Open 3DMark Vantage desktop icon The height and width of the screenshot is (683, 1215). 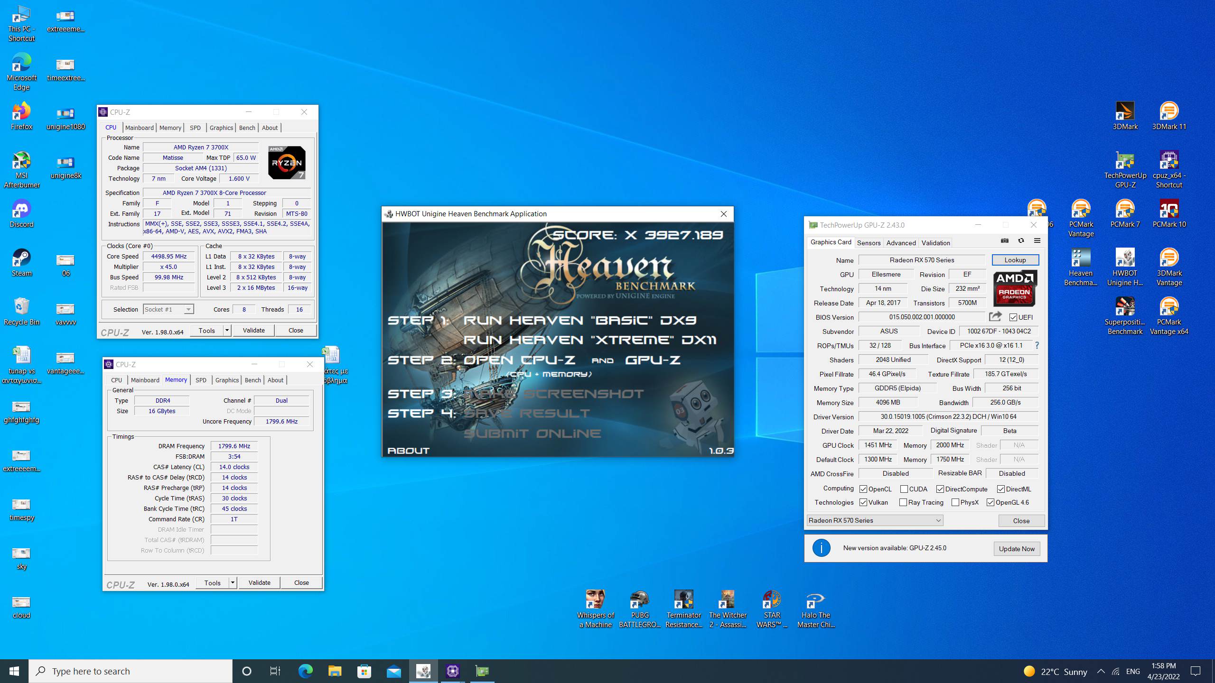(x=1169, y=268)
